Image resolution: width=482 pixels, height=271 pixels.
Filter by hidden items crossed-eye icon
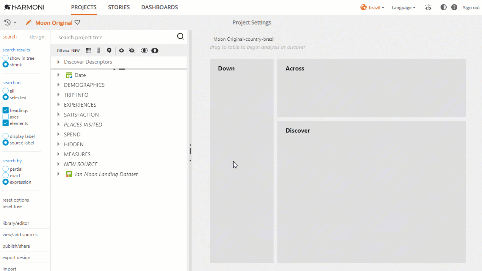coord(132,50)
